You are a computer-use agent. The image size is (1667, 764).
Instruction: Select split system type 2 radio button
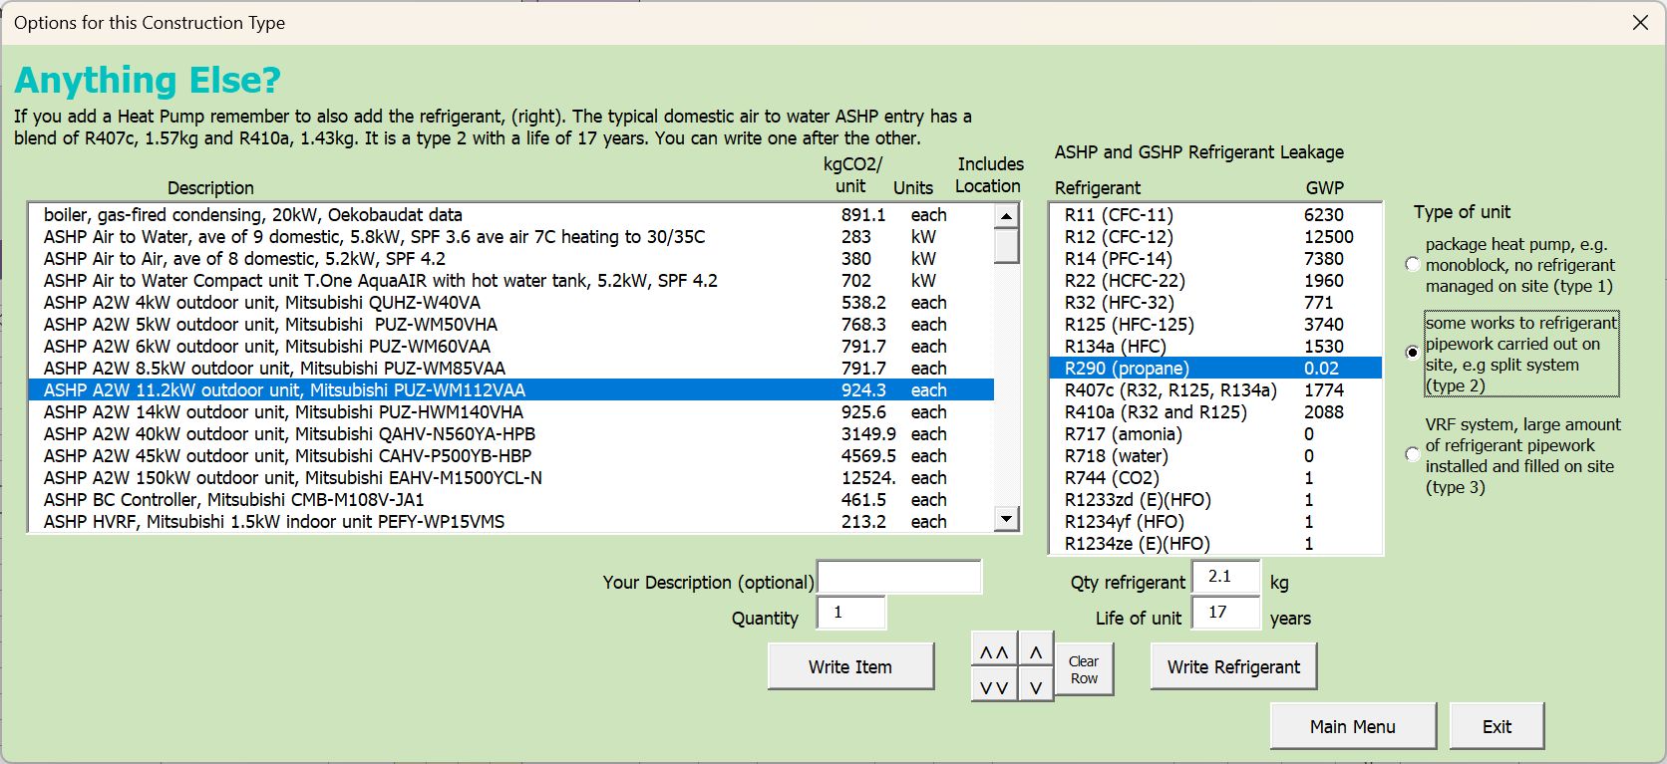[1413, 353]
